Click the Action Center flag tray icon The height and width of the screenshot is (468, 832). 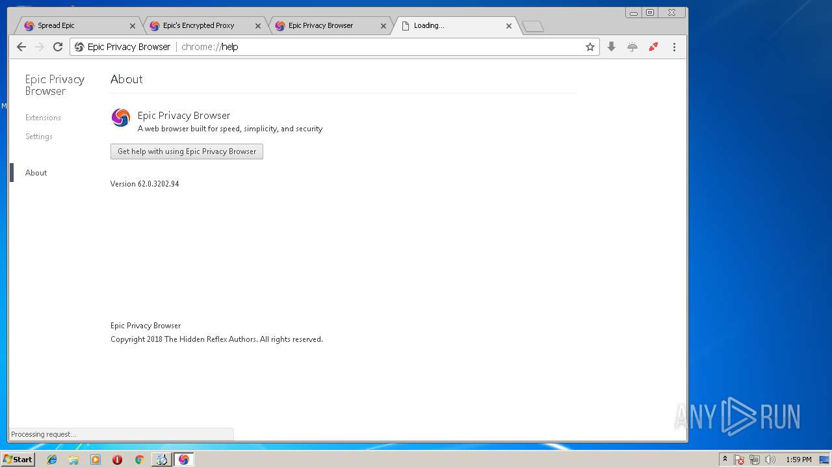[x=739, y=460]
